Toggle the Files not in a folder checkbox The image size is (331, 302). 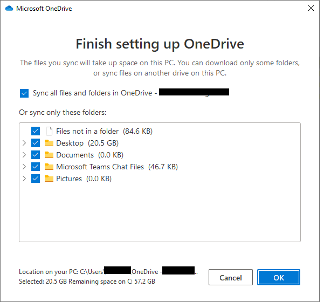(36, 131)
